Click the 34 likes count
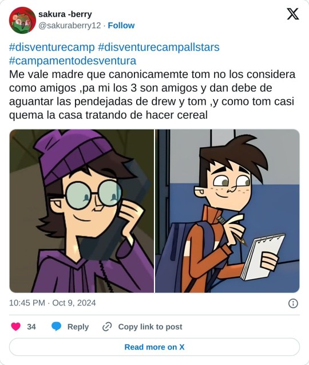309x365 pixels. (31, 327)
